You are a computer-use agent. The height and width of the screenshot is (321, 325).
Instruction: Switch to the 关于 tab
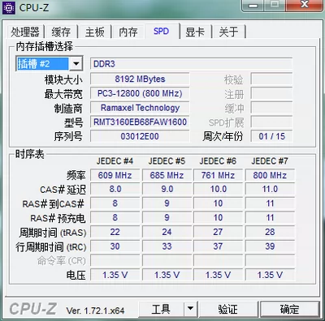coord(229,32)
